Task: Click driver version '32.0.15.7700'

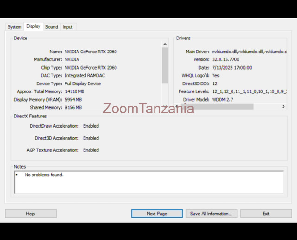Action: (226, 59)
